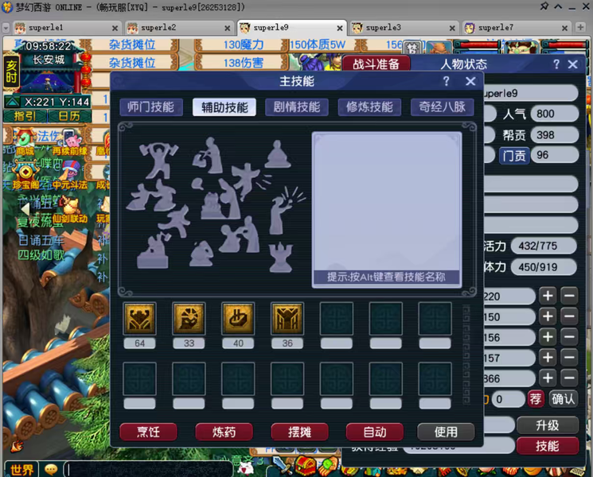Open the help icon in 主技能 window

(447, 81)
